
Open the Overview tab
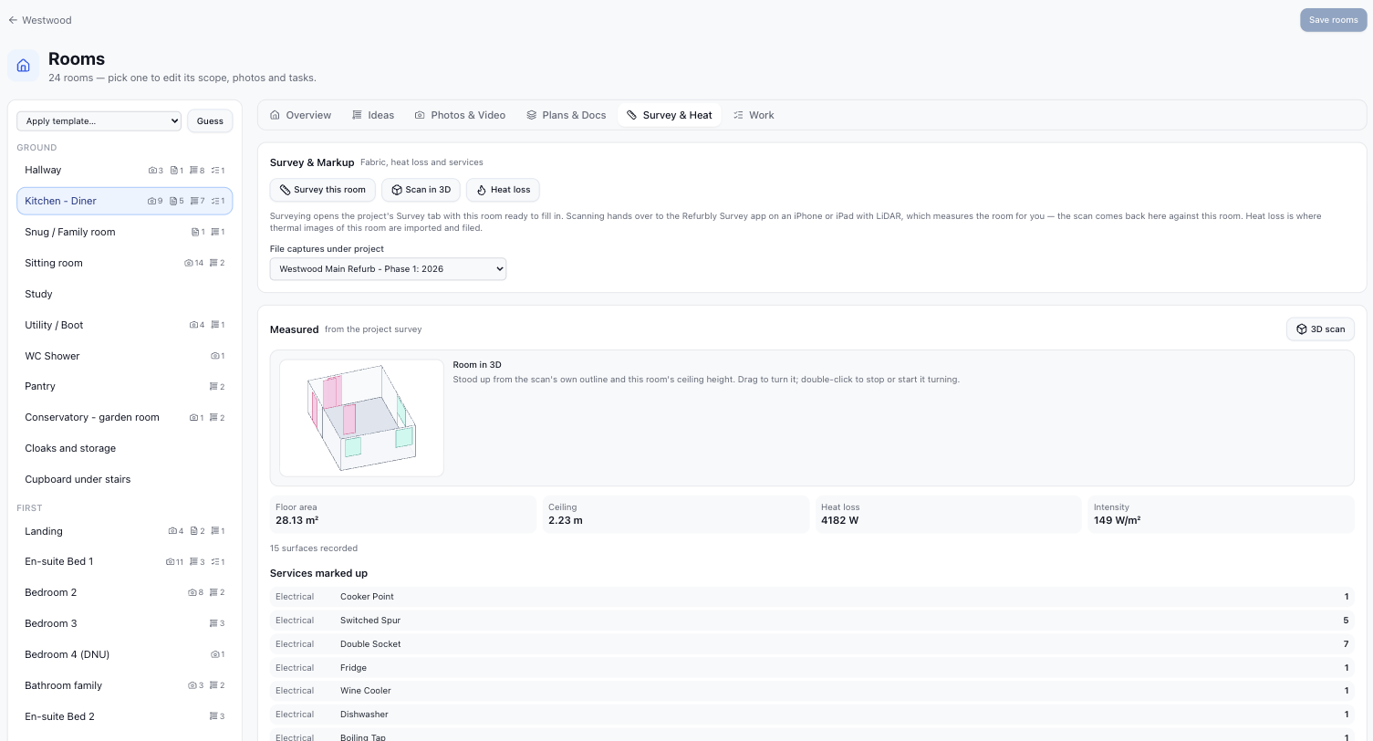[x=300, y=115]
